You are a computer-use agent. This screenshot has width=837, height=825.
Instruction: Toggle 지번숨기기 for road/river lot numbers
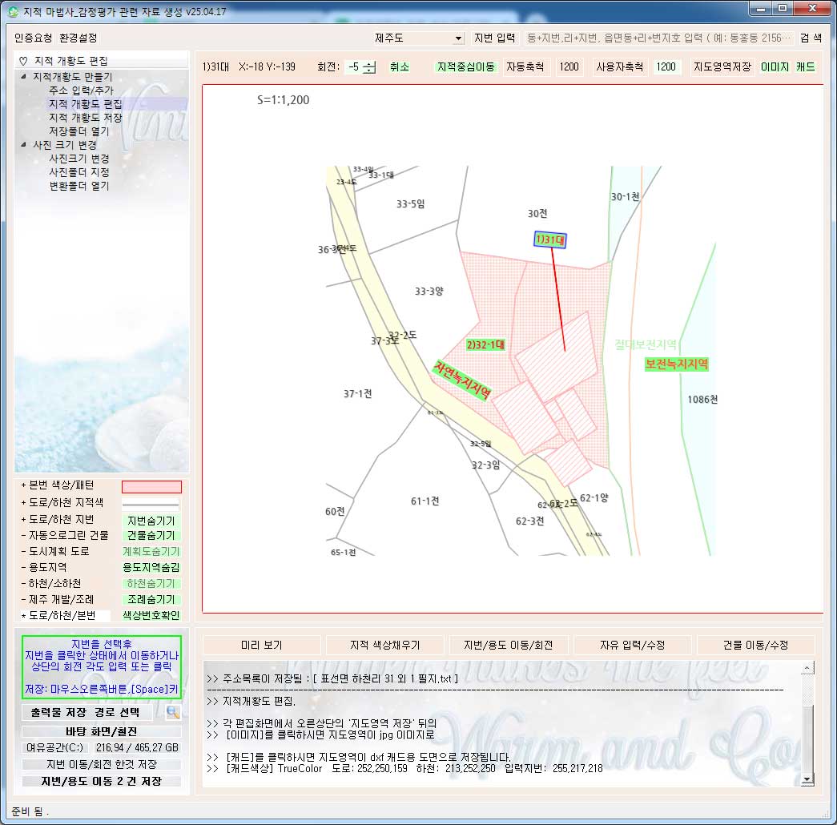pos(151,521)
